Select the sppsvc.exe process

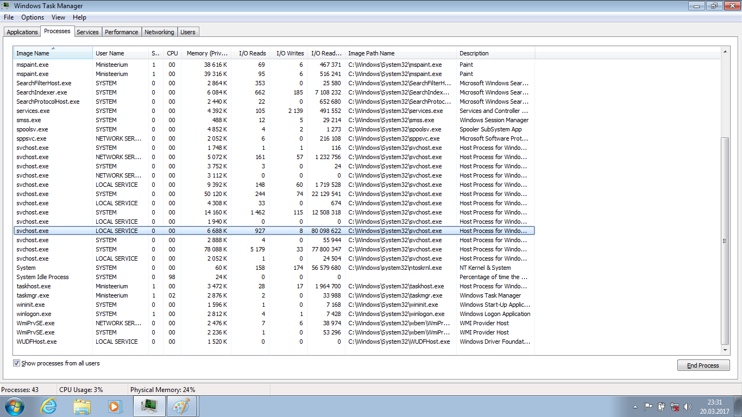pos(274,138)
